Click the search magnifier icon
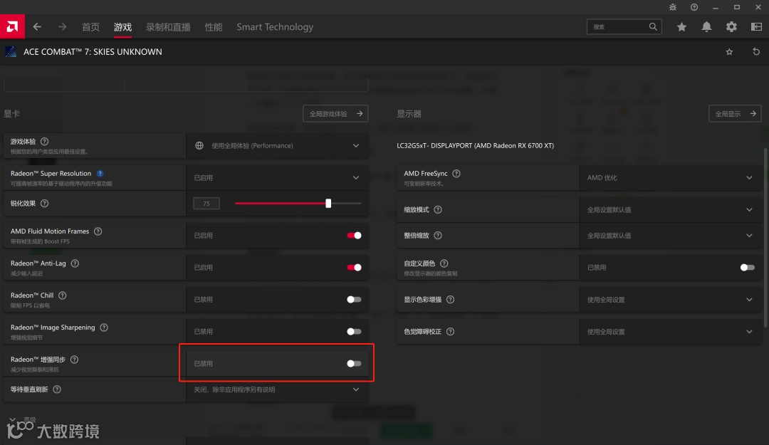 coord(653,26)
